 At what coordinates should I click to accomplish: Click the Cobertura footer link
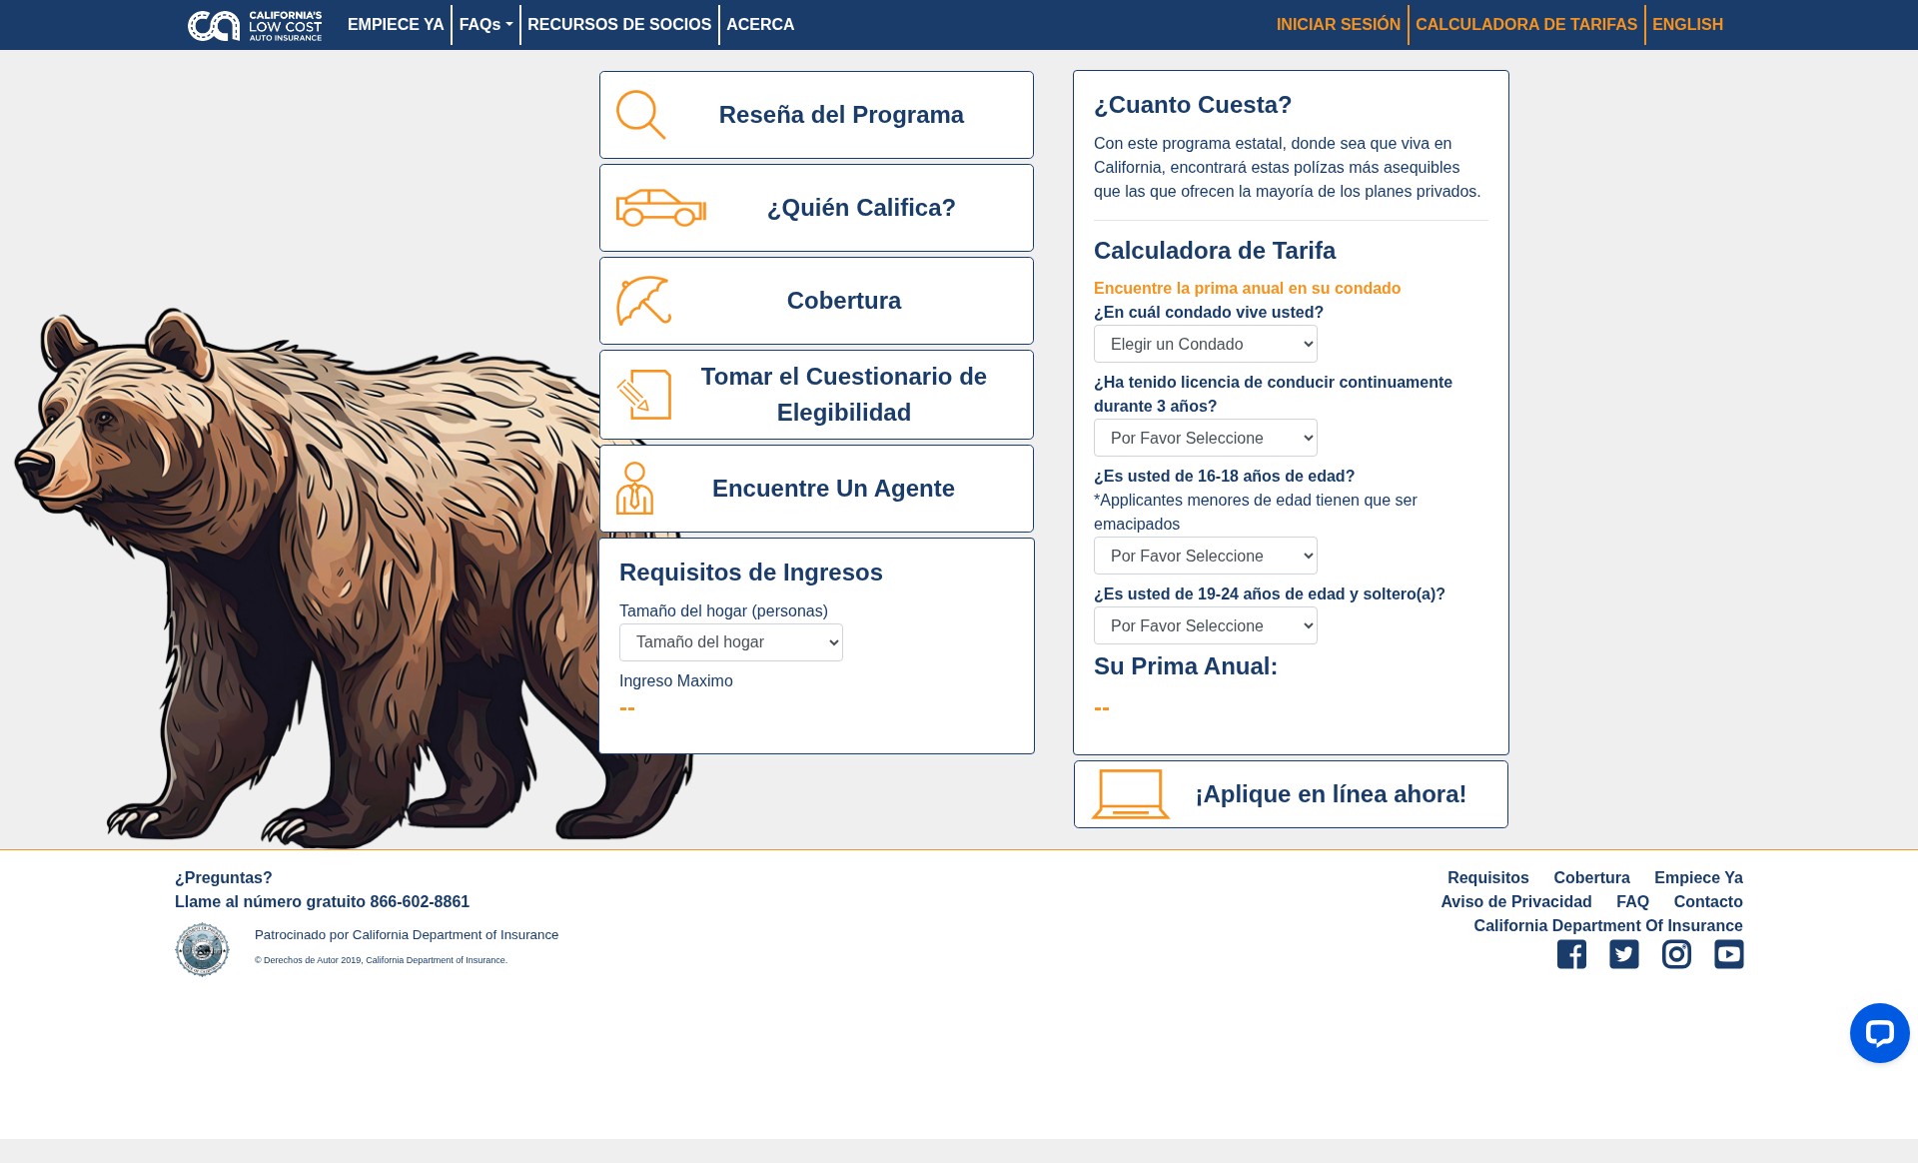pyautogui.click(x=1591, y=878)
